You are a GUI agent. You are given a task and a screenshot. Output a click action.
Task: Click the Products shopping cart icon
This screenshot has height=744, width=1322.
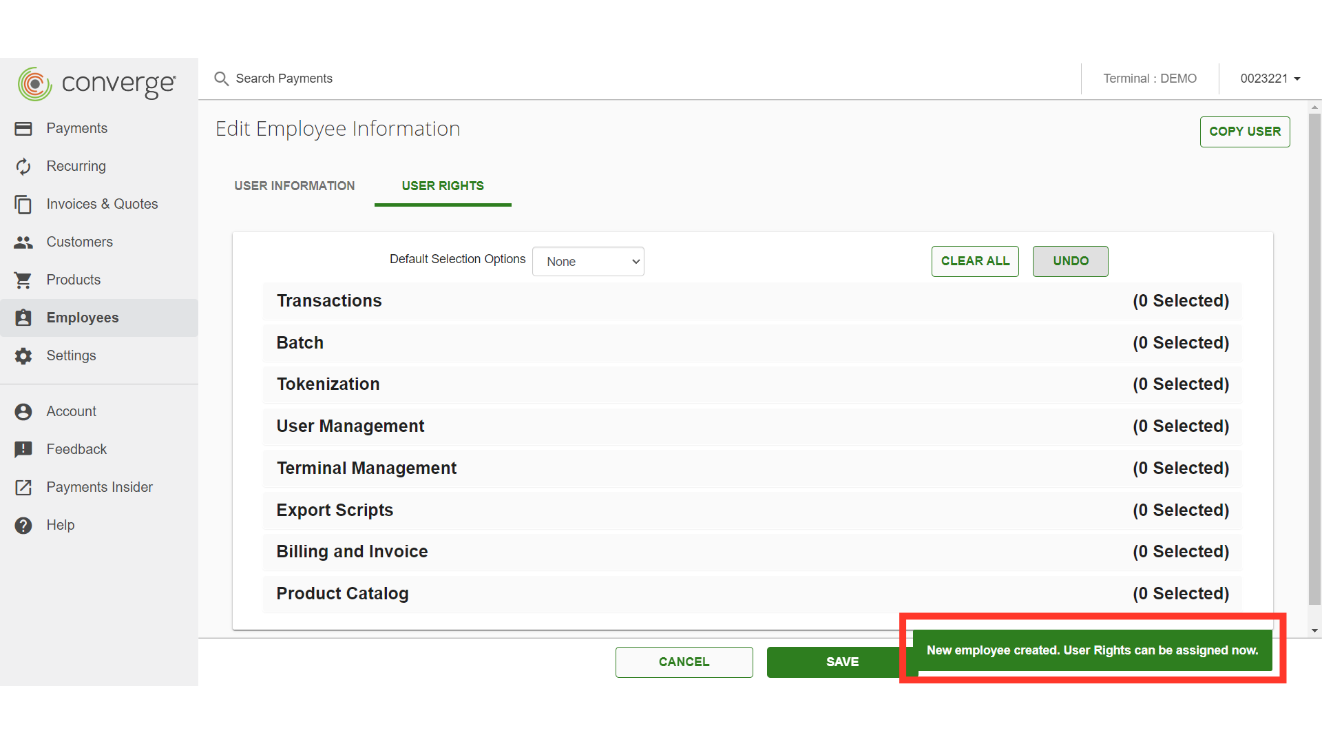[23, 280]
